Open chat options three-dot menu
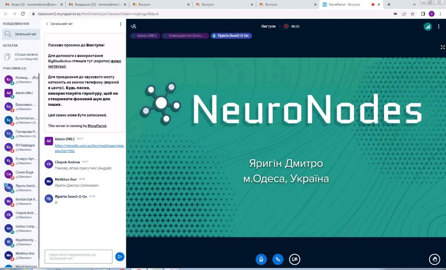Screen dimensions: 446x270 click(121, 24)
